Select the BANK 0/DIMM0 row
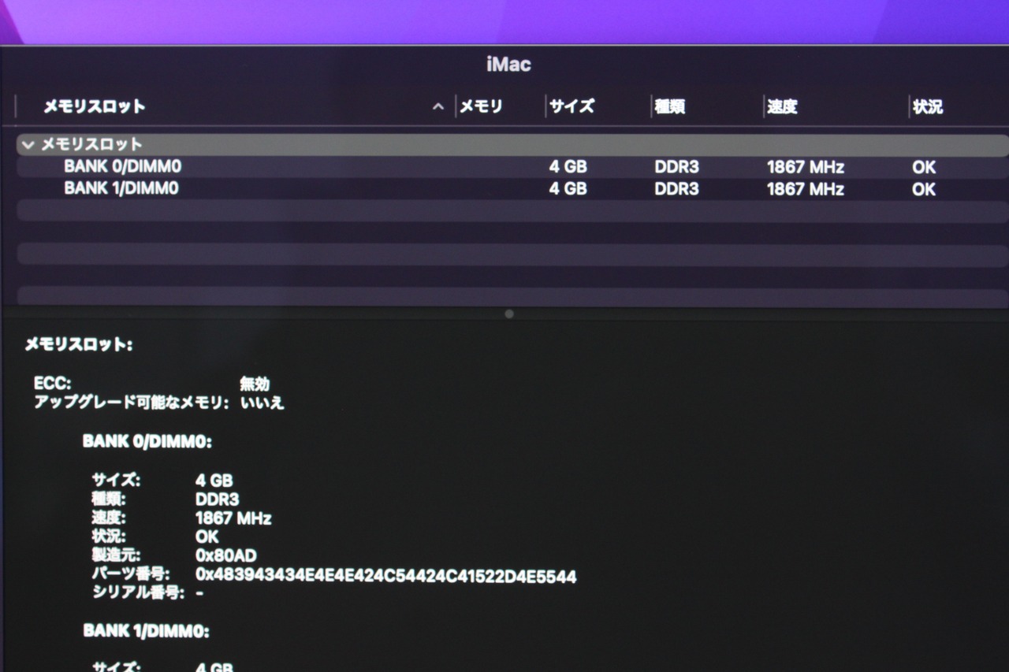1009x672 pixels. (x=512, y=167)
